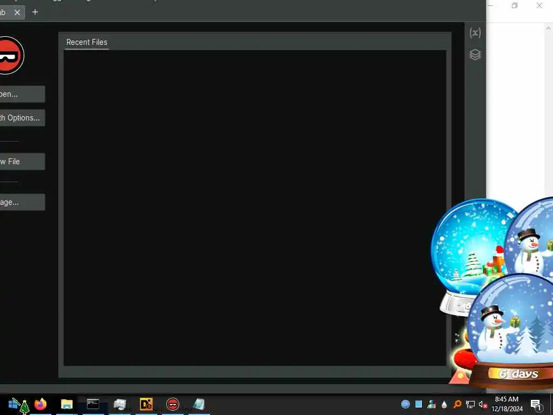This screenshot has height=415, width=553.
Task: Click the water drop tray icon
Action: click(444, 404)
